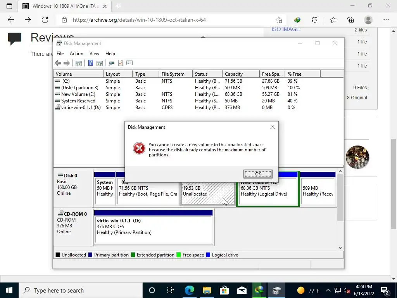Sort by the % Free column header
Image resolution: width=397 pixels, height=298 pixels.
click(x=302, y=74)
